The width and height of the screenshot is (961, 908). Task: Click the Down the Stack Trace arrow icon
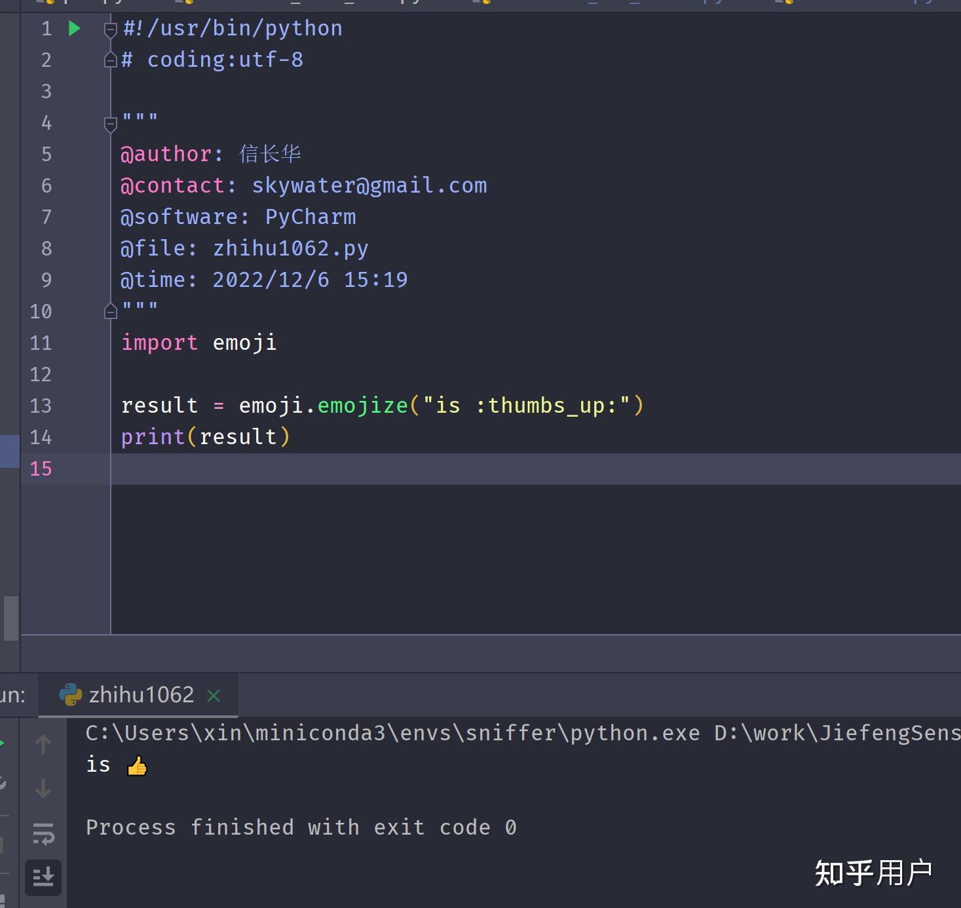pyautogui.click(x=43, y=789)
